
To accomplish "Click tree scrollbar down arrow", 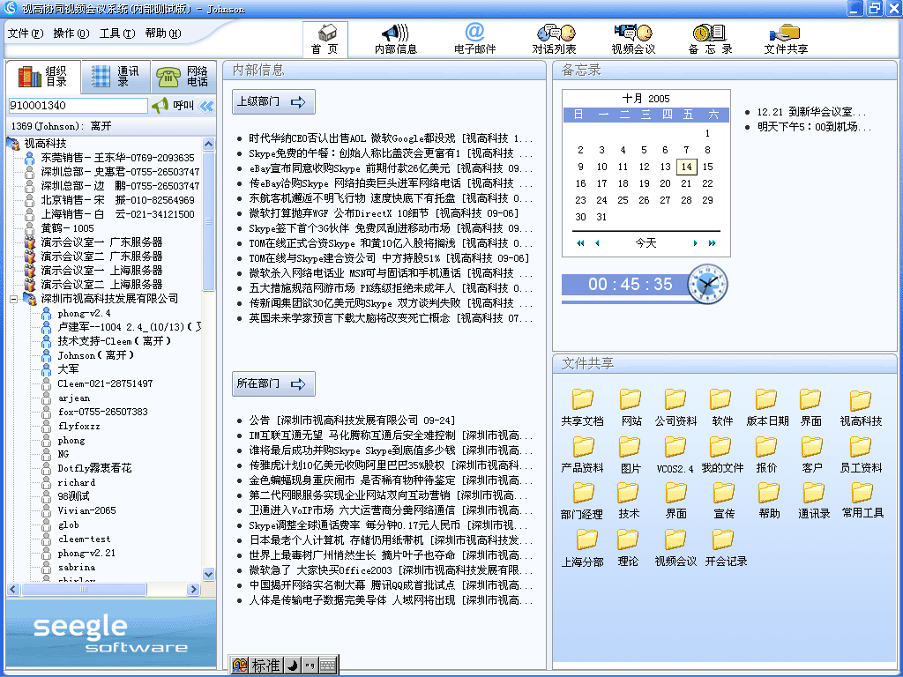I will click(208, 574).
